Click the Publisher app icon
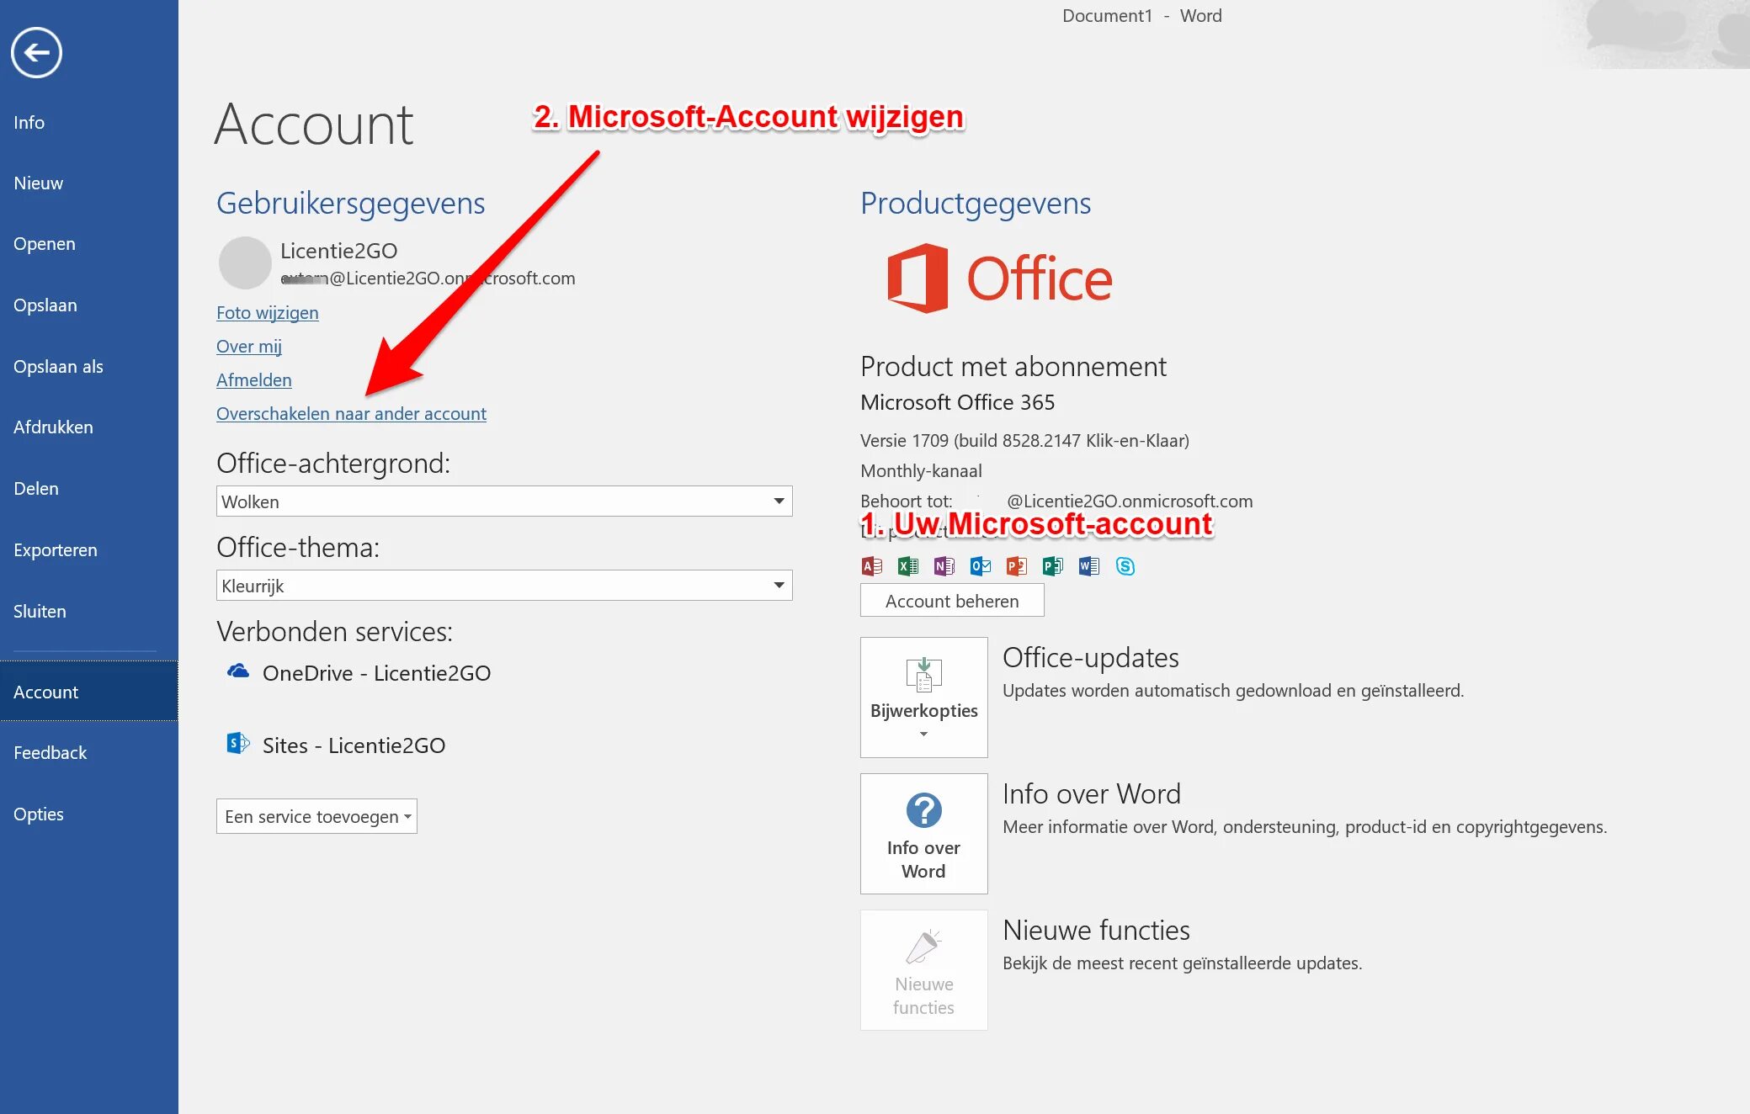Viewport: 1750px width, 1114px height. pyautogui.click(x=1052, y=566)
